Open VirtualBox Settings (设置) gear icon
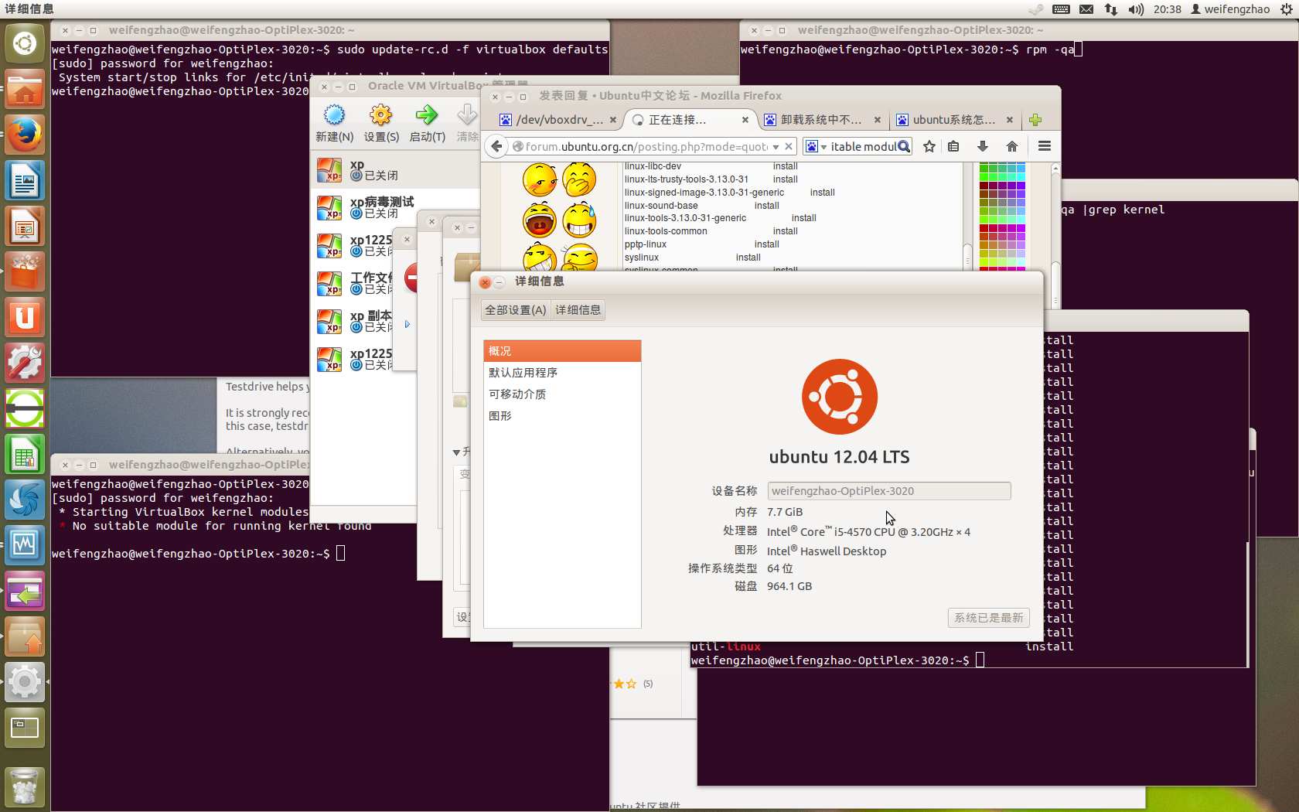The width and height of the screenshot is (1299, 812). click(380, 115)
